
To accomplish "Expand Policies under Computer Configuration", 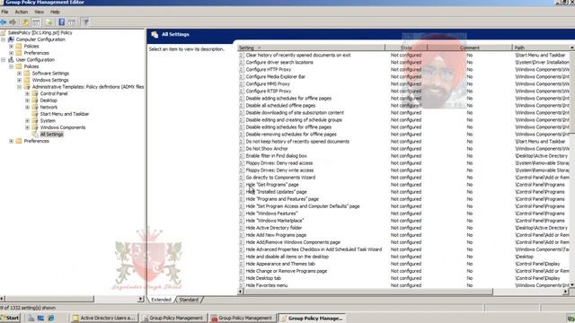I will tap(12, 46).
